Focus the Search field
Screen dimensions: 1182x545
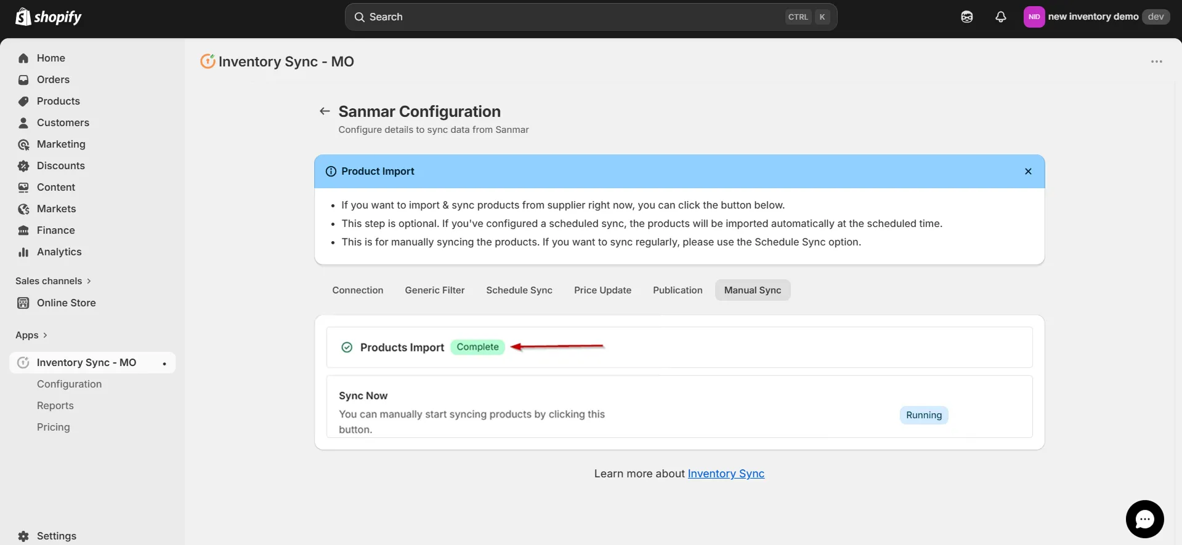pos(591,17)
